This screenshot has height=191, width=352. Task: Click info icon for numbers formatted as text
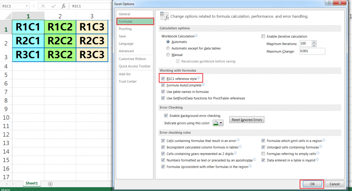coord(255,159)
